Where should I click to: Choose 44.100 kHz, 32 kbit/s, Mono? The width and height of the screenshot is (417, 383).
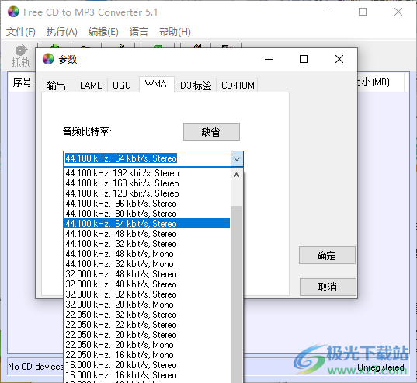(x=147, y=264)
